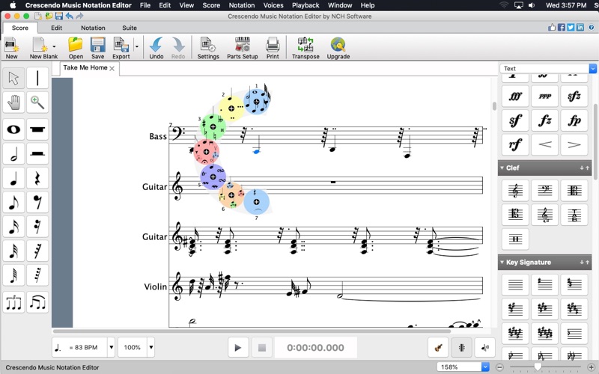Open the Playback menu
This screenshot has width=599, height=374.
(x=305, y=5)
